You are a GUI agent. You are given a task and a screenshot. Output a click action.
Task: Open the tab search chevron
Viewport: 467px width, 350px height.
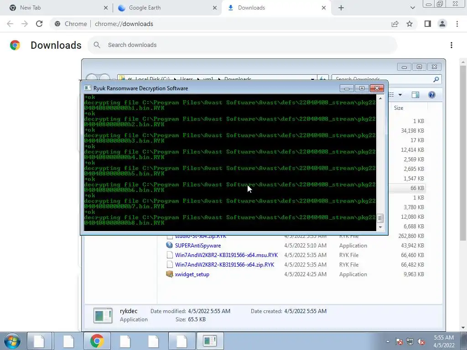tap(412, 8)
